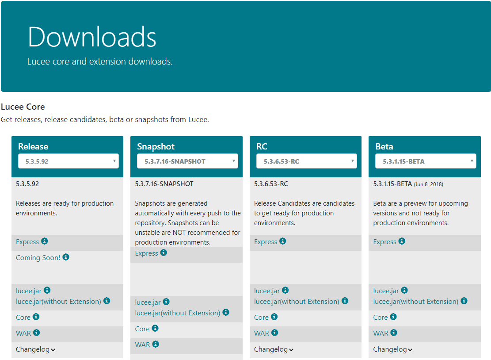Click info icon next to Beta Express

coord(402,241)
